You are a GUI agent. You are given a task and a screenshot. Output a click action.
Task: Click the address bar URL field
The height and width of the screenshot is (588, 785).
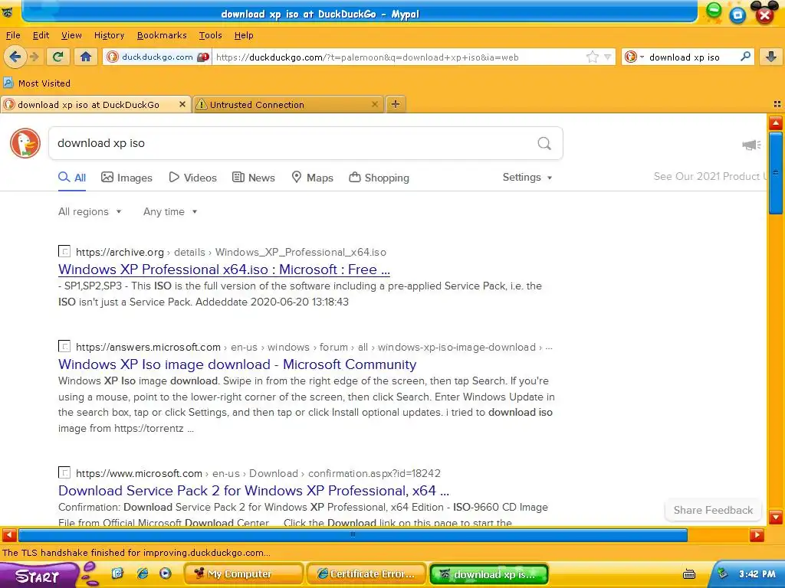click(x=398, y=57)
